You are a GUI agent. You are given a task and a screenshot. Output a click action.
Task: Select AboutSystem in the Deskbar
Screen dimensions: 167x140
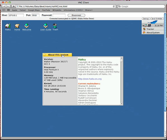click(153, 32)
